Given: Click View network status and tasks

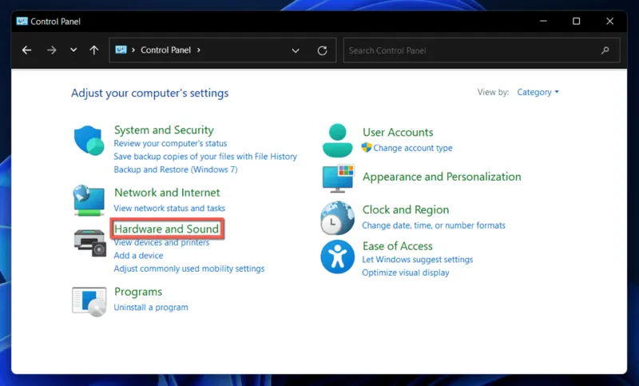Looking at the screenshot, I should (x=169, y=208).
